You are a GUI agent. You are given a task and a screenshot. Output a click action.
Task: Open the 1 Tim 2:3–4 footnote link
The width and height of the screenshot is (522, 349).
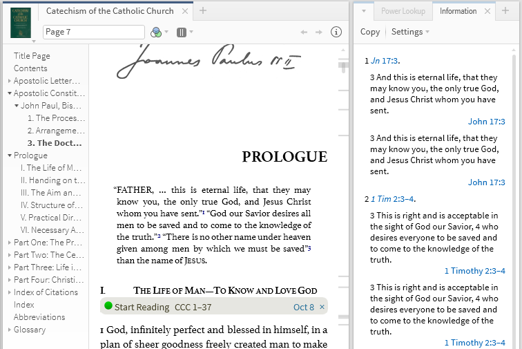392,199
